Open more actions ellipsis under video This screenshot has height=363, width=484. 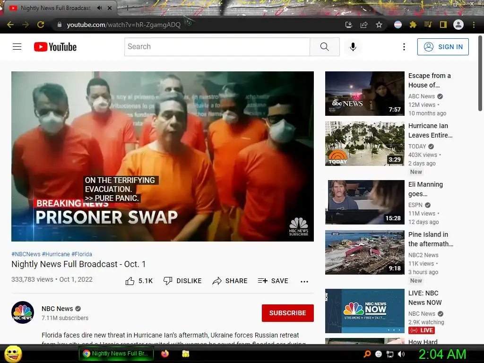[x=304, y=281]
